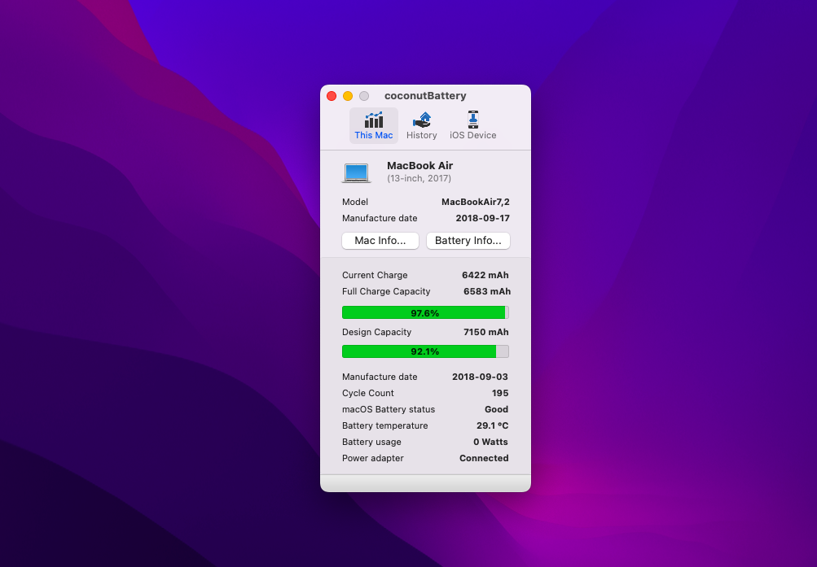The width and height of the screenshot is (817, 567).
Task: Select the This Mac toolbar tab
Action: point(374,126)
